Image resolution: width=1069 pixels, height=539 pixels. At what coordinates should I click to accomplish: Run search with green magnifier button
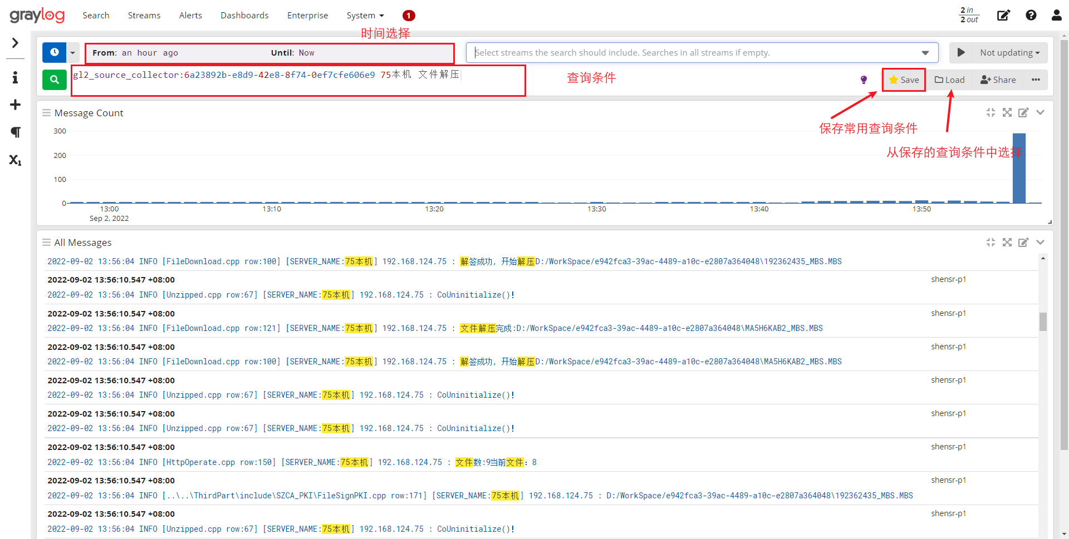54,80
